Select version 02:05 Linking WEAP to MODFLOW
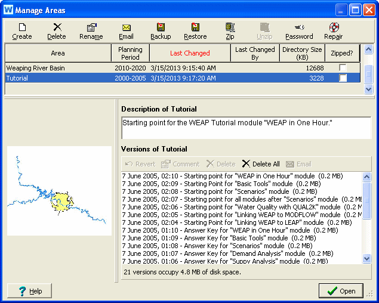The width and height of the screenshot is (379, 303). pyautogui.click(x=242, y=215)
